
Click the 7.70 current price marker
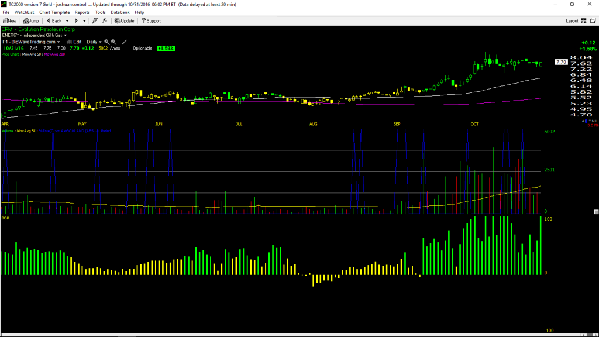pyautogui.click(x=561, y=62)
